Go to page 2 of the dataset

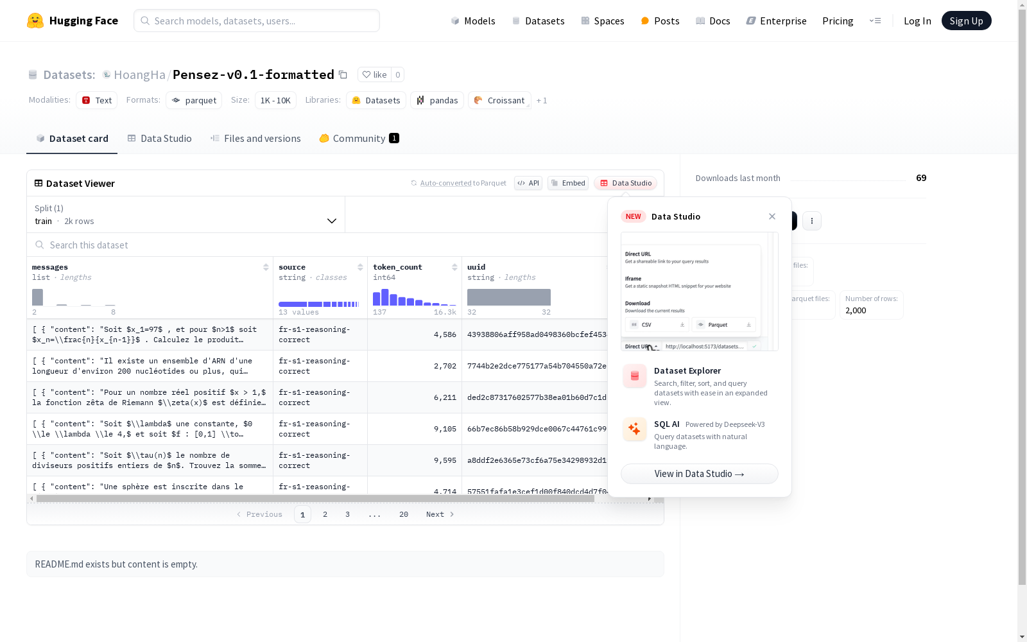point(325,514)
